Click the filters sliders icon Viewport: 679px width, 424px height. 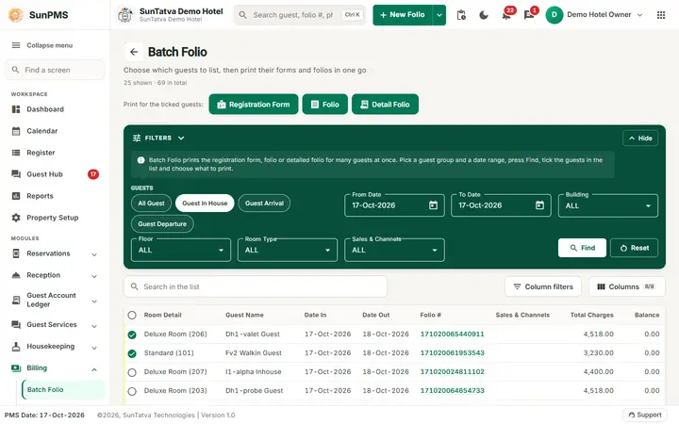coord(137,138)
